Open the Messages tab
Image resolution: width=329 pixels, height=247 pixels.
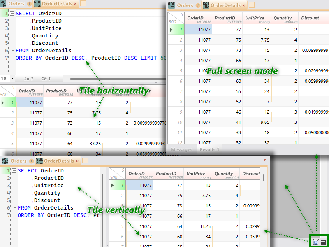[x=181, y=149]
